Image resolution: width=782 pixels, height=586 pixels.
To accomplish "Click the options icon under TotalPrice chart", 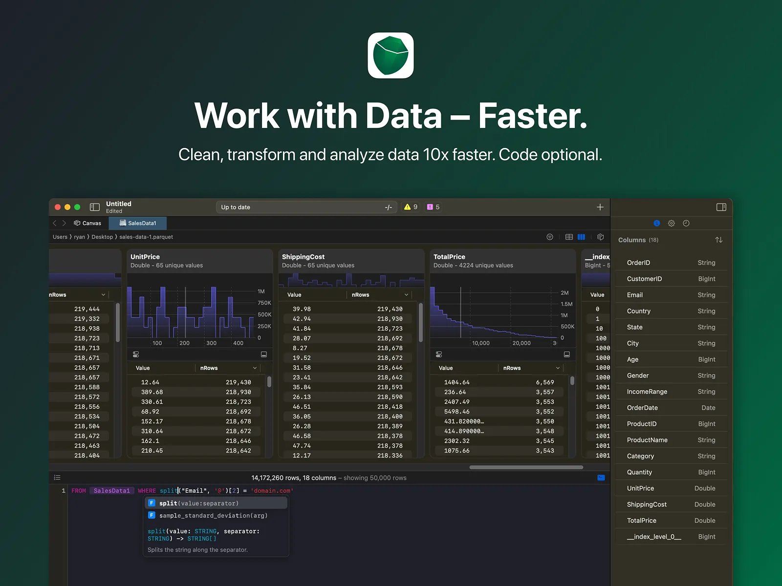I will (x=439, y=354).
